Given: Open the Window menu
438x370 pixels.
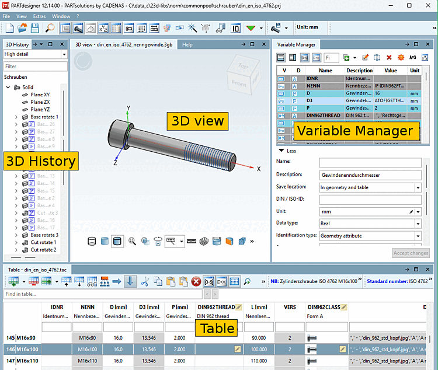Looking at the screenshot, I should (x=61, y=16).
